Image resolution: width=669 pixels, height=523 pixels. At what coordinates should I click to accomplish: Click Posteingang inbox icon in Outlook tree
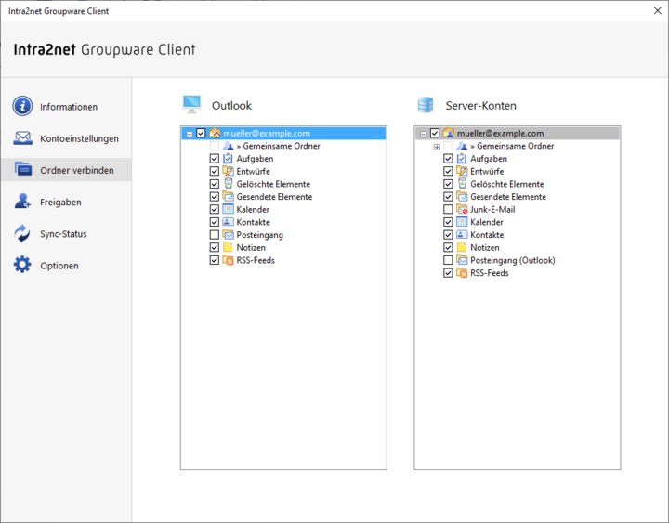tap(229, 235)
